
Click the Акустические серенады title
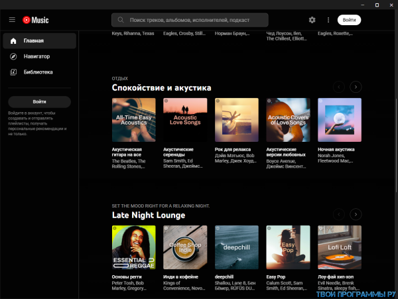[178, 152]
